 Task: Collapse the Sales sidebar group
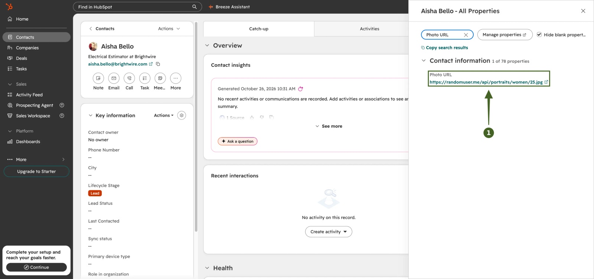[10, 84]
